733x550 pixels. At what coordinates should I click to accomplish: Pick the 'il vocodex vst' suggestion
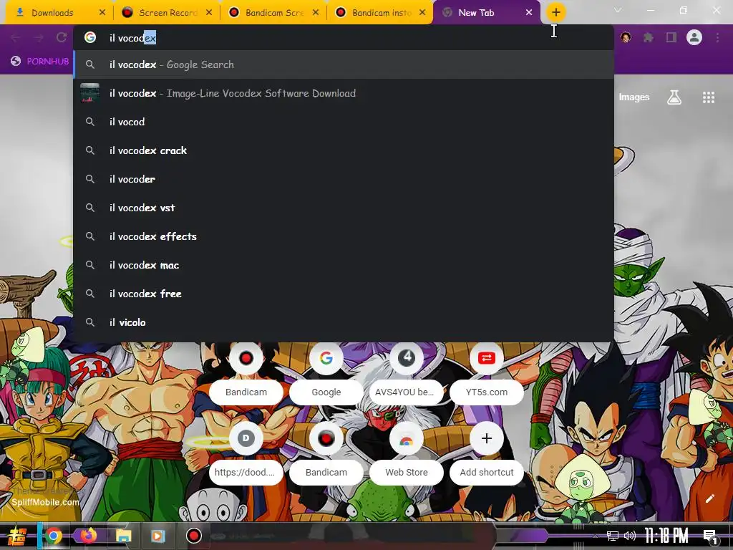[344, 208]
